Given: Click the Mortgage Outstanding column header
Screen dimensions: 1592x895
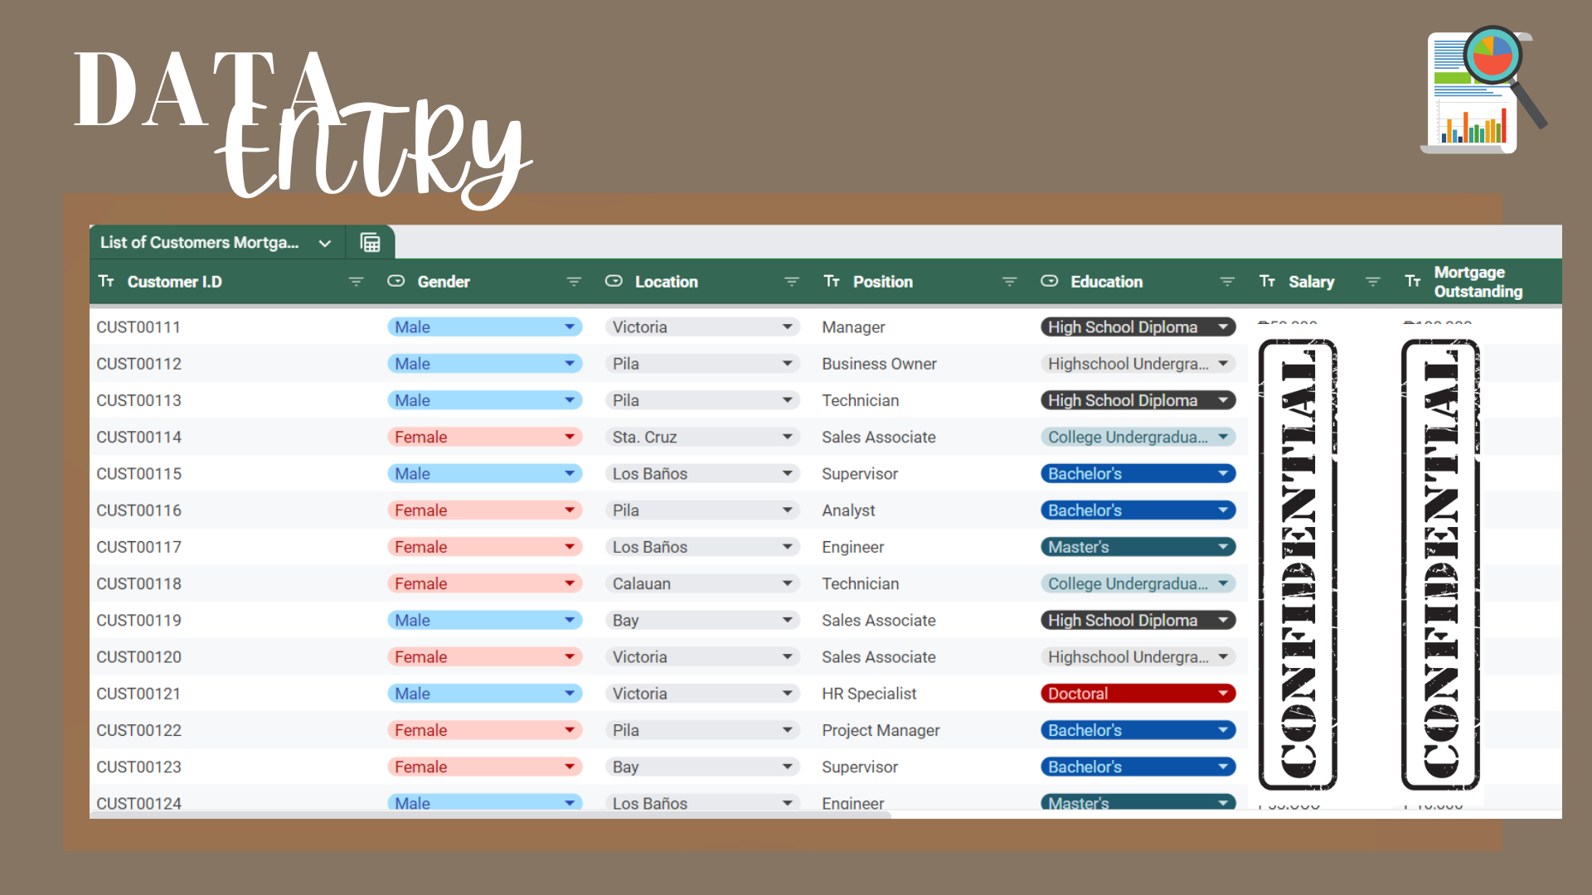Looking at the screenshot, I should click(1478, 282).
